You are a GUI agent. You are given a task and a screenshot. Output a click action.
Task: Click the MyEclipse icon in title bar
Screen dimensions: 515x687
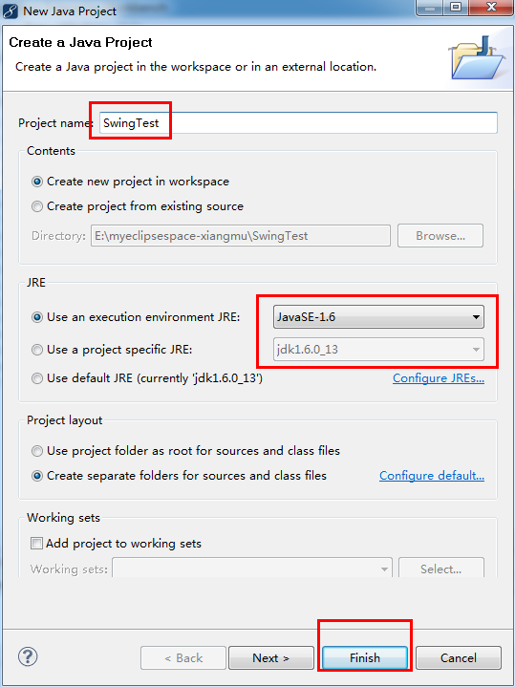[x=11, y=11]
